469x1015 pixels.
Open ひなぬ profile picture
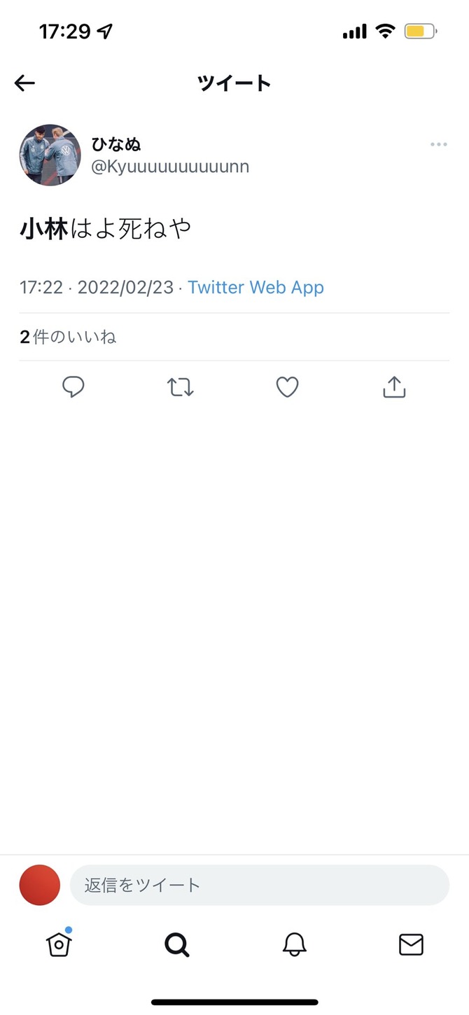pyautogui.click(x=50, y=155)
